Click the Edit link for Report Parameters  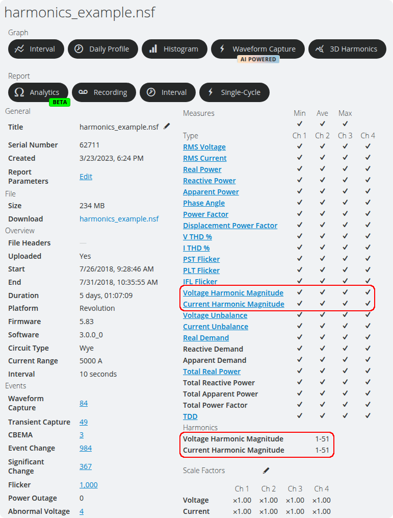pos(86,177)
